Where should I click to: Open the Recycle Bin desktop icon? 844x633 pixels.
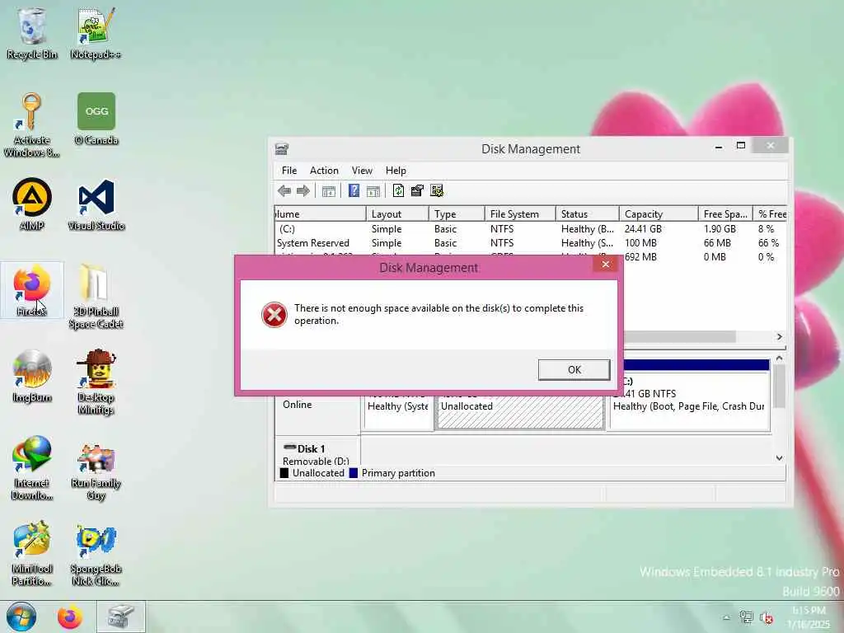coord(32,33)
